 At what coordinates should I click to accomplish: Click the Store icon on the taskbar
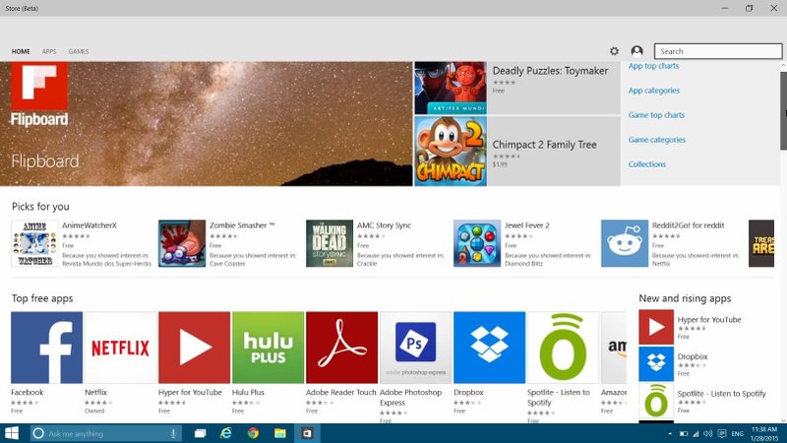click(307, 433)
